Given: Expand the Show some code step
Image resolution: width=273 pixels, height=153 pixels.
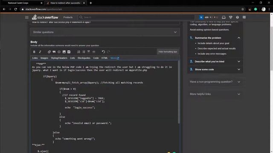Looking at the screenshot, I should 239,69.
